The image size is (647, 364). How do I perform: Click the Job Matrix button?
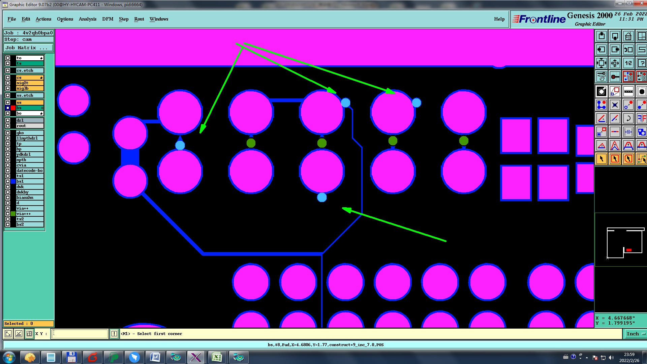(x=28, y=48)
